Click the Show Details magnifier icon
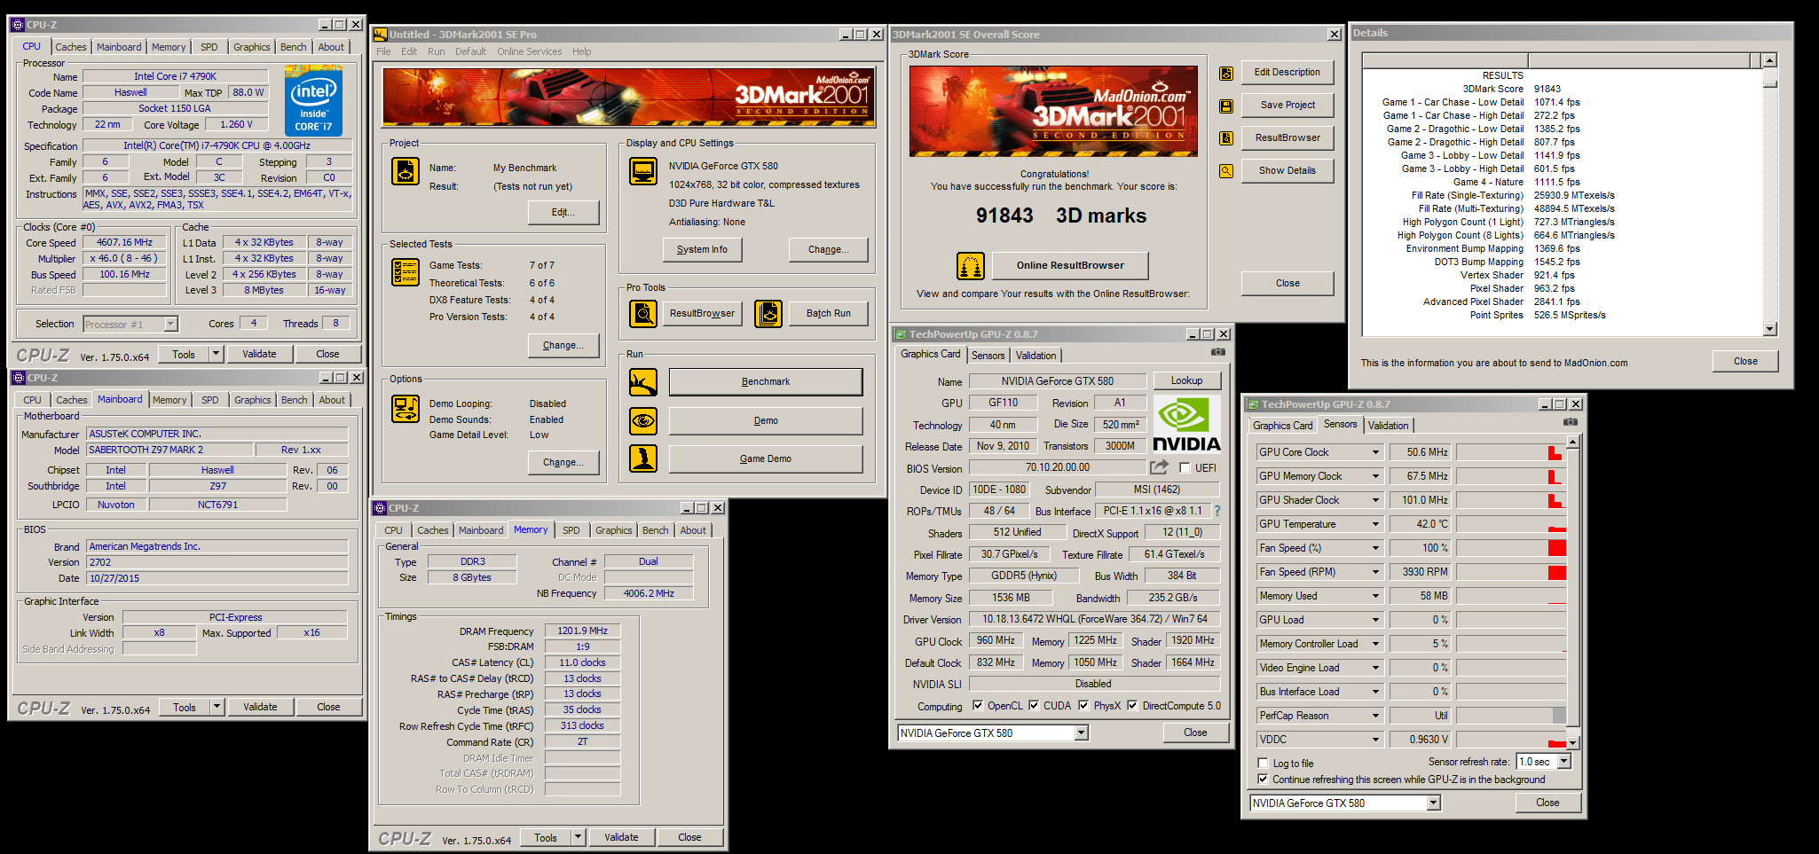The height and width of the screenshot is (854, 1819). [x=1226, y=171]
